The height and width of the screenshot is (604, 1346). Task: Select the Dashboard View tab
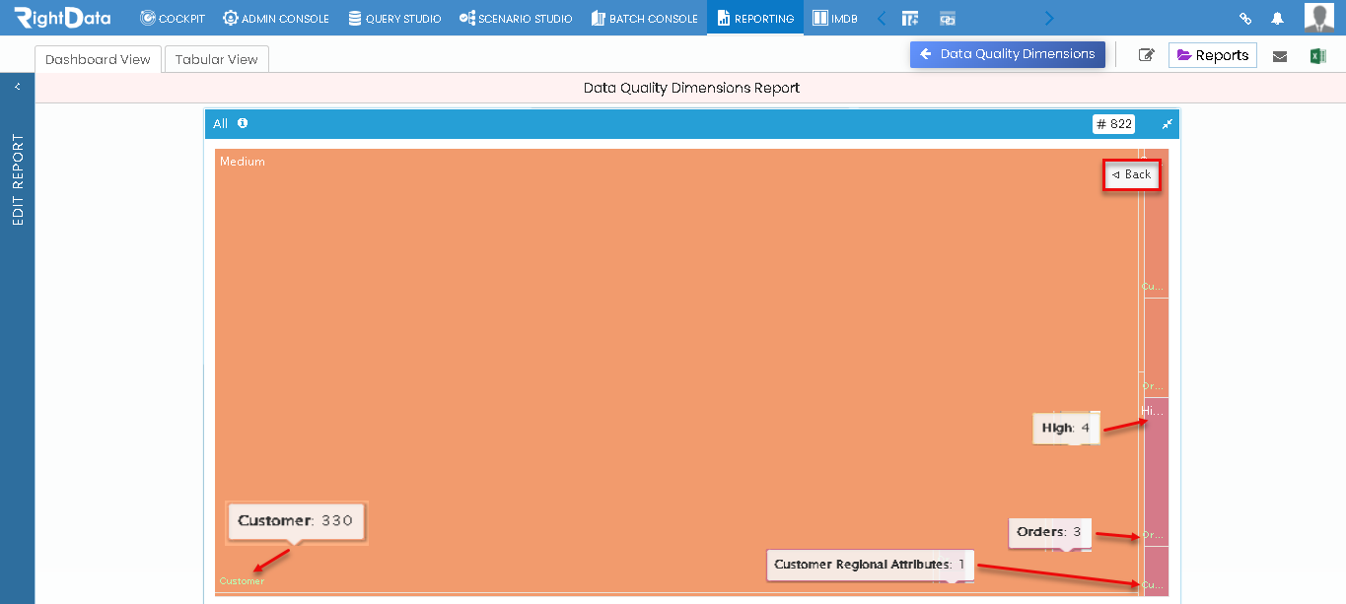point(98,59)
